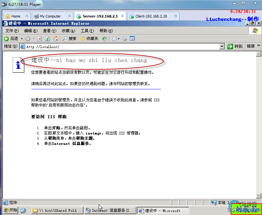Image resolution: width=262 pixels, height=215 pixels.
Task: Expand the address bar dropdown list
Action: [222, 46]
